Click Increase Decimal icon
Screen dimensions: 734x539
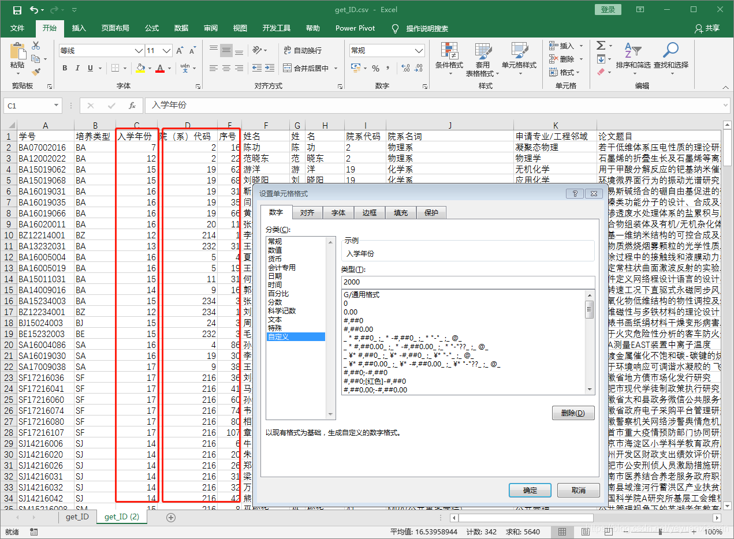pyautogui.click(x=405, y=68)
